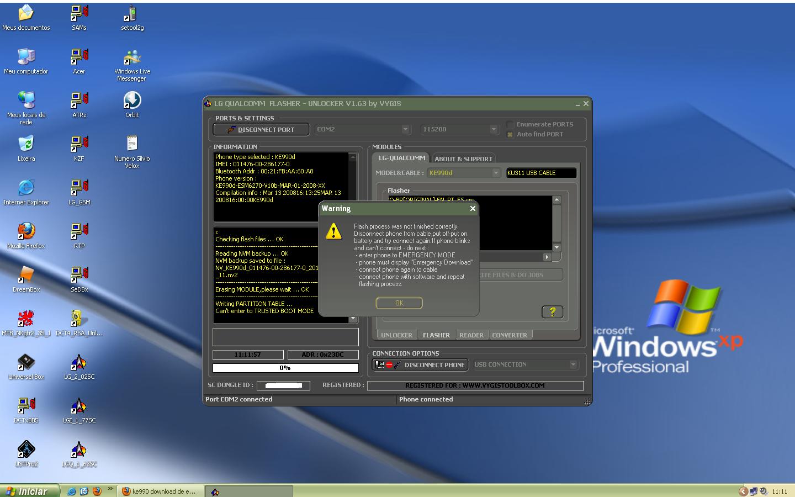
Task: Open the Lixeira recycle bin icon
Action: (26, 149)
